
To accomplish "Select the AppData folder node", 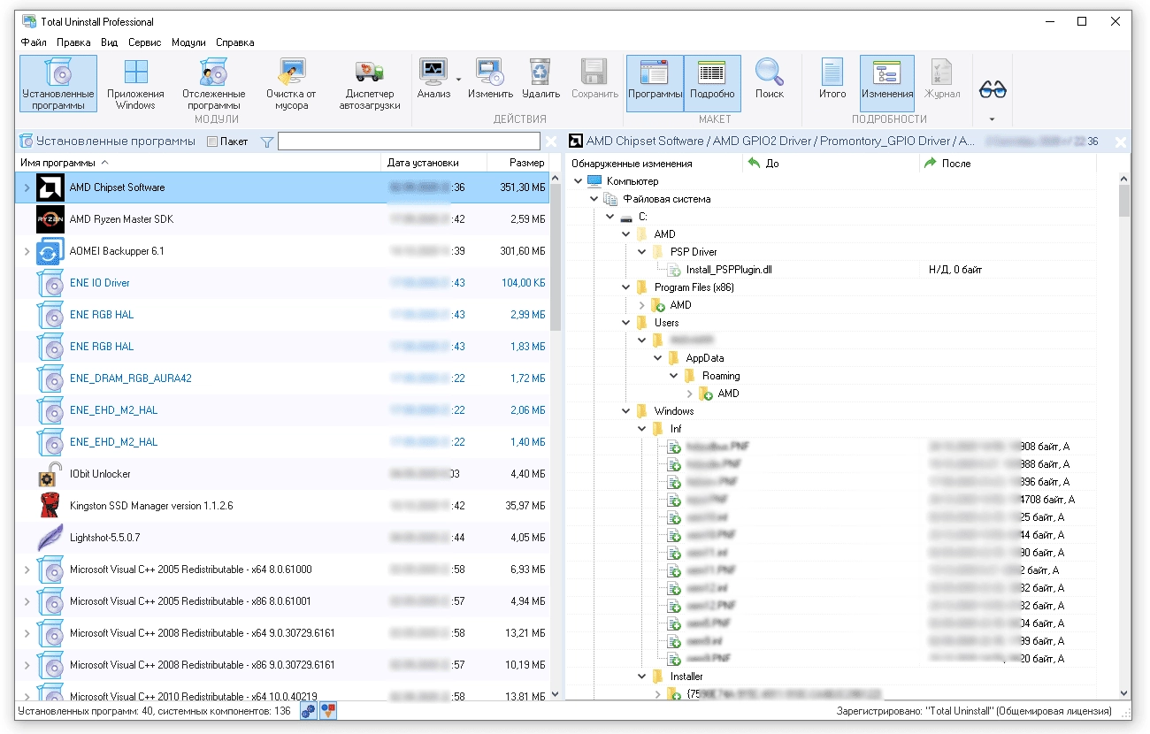I will pyautogui.click(x=704, y=358).
